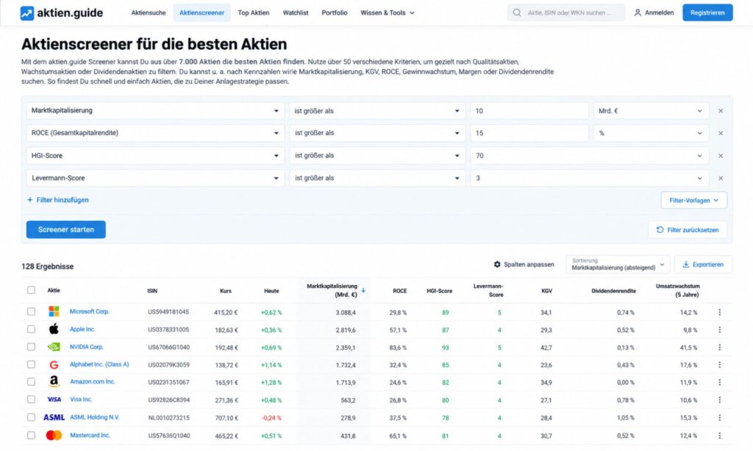Click the Amazon logo icon
Image resolution: width=753 pixels, height=451 pixels.
[54, 382]
